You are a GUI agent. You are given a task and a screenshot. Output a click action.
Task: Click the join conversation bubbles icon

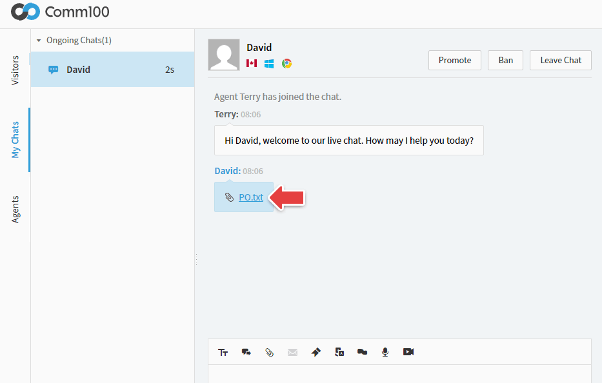362,352
